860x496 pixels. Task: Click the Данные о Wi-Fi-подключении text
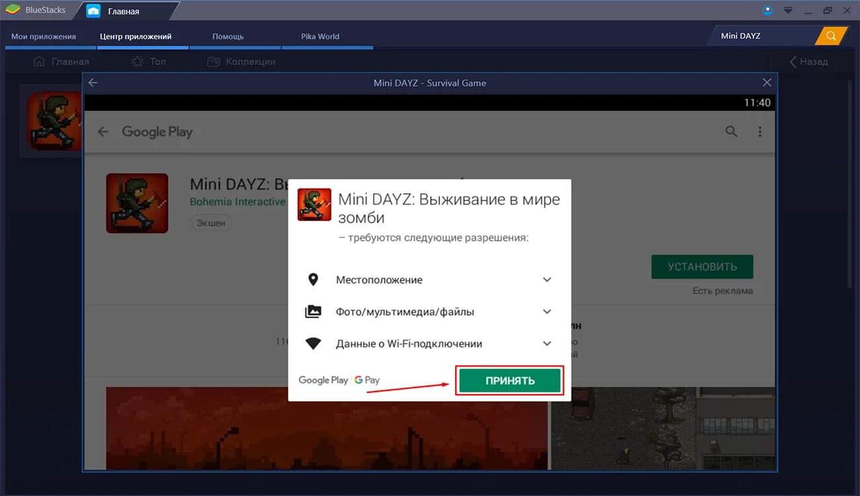pyautogui.click(x=409, y=344)
